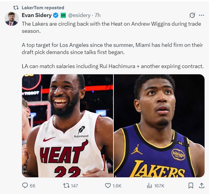The height and width of the screenshot is (194, 209).
Task: Click the @esidery handle
Action: (x=79, y=15)
